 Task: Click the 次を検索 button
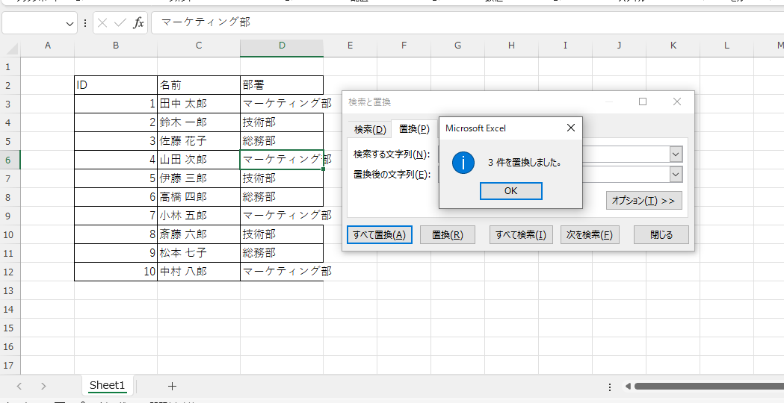(x=590, y=234)
